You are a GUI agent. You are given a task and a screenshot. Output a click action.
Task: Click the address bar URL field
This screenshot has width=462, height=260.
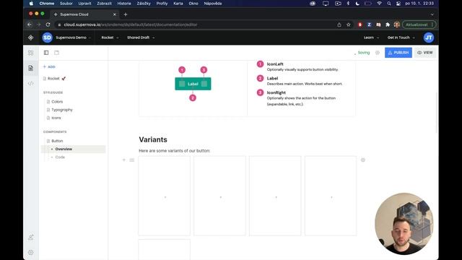194,25
